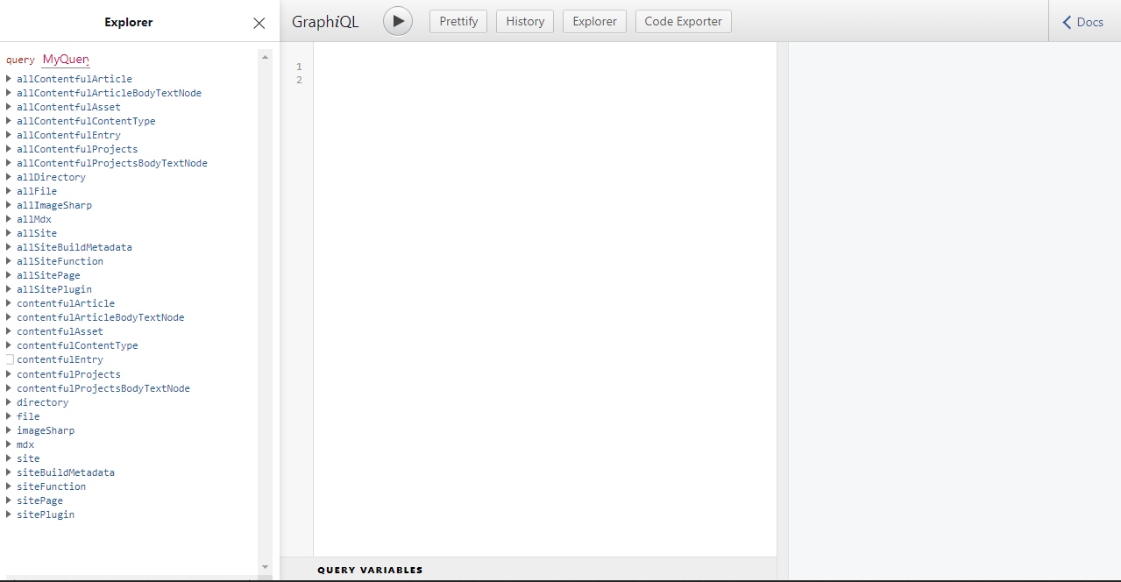Expand allDirectory arrow
The height and width of the screenshot is (582, 1121).
(9, 177)
